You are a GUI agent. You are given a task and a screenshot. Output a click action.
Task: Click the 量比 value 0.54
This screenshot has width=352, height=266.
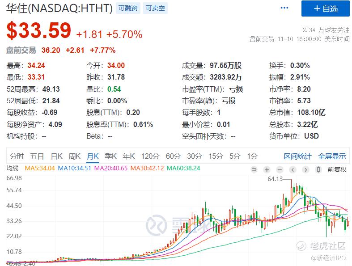114,89
